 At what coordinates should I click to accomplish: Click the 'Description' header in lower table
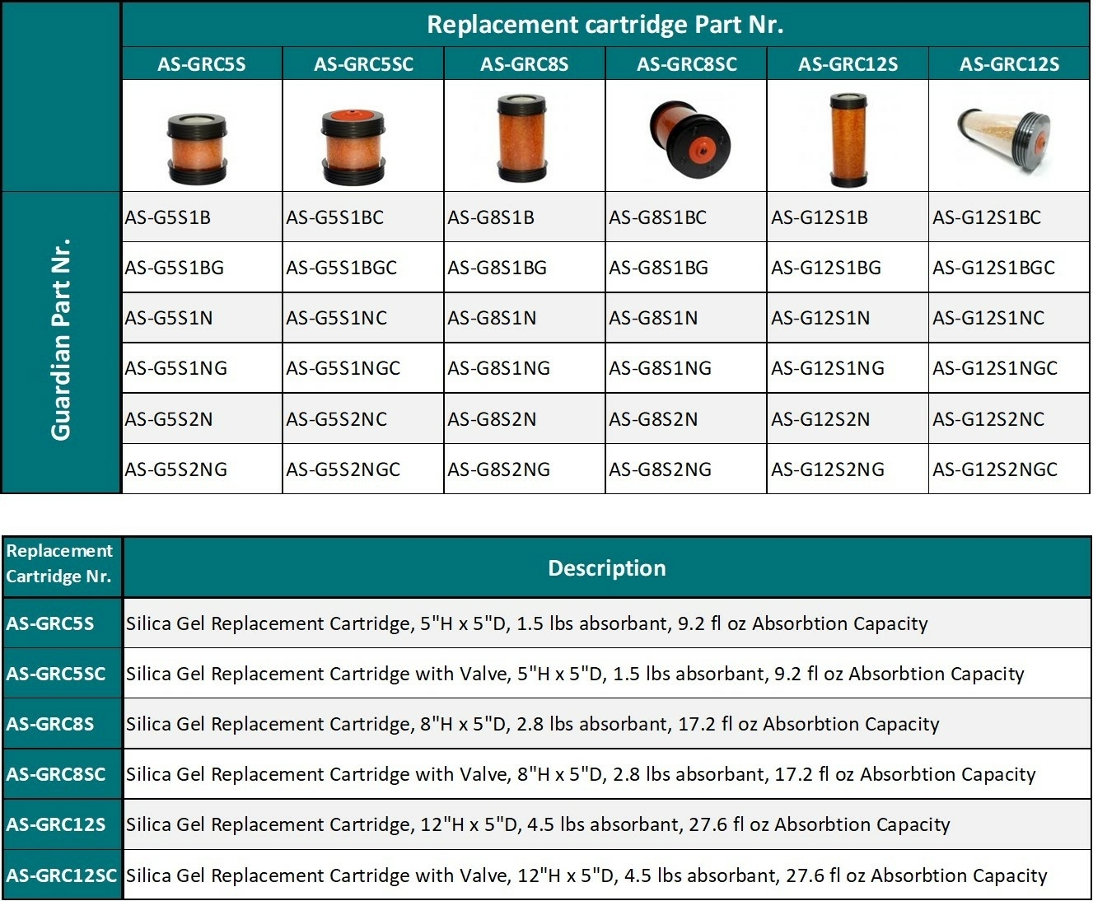pyautogui.click(x=606, y=568)
